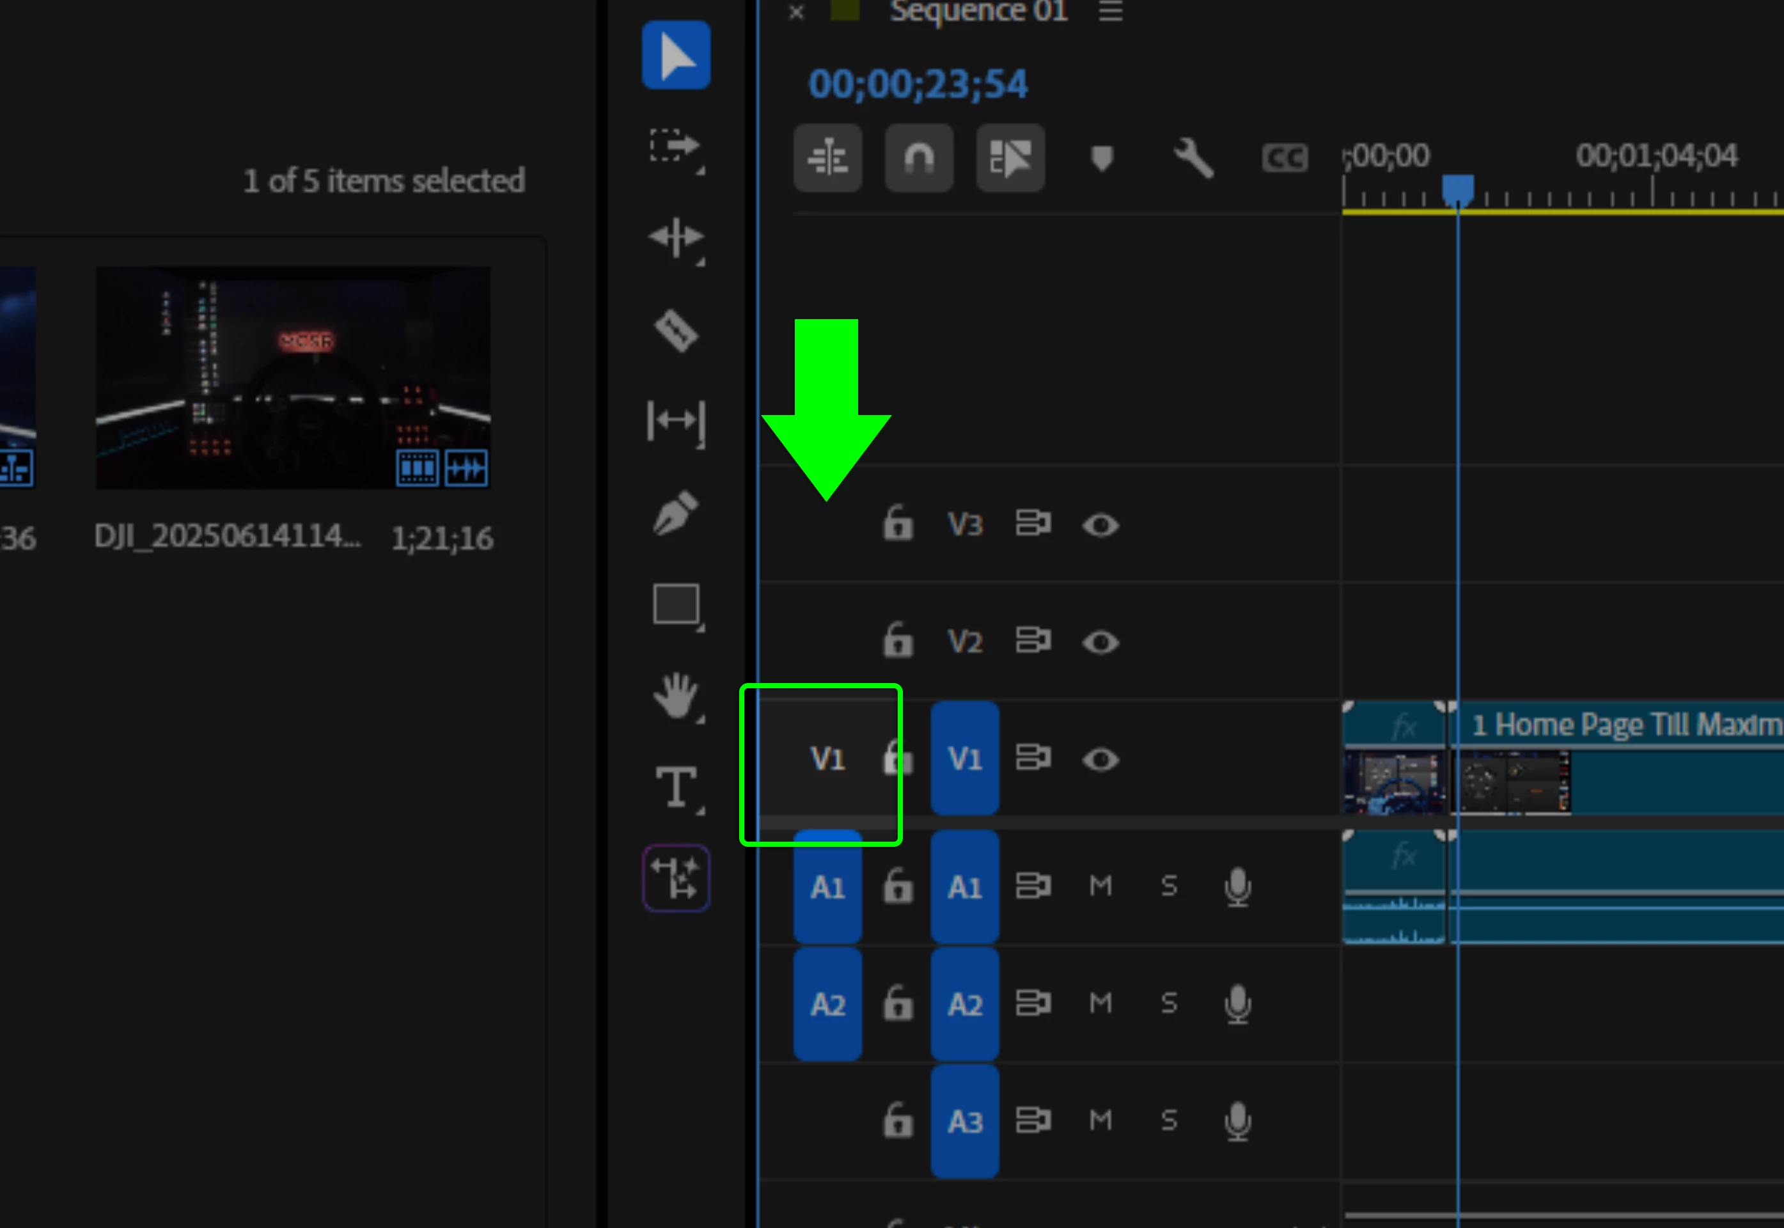Select the Slip tool
1784x1228 pixels.
tap(675, 421)
